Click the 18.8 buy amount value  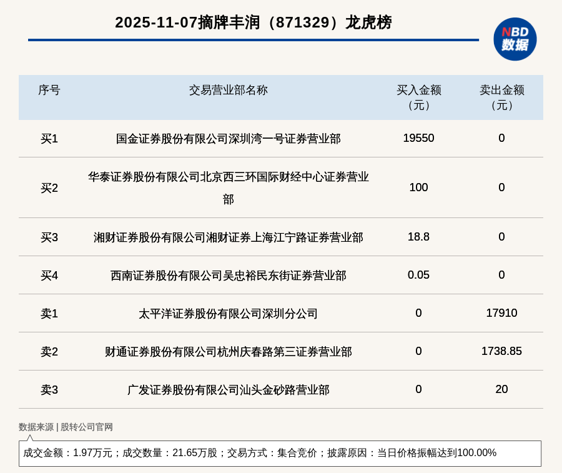click(418, 237)
